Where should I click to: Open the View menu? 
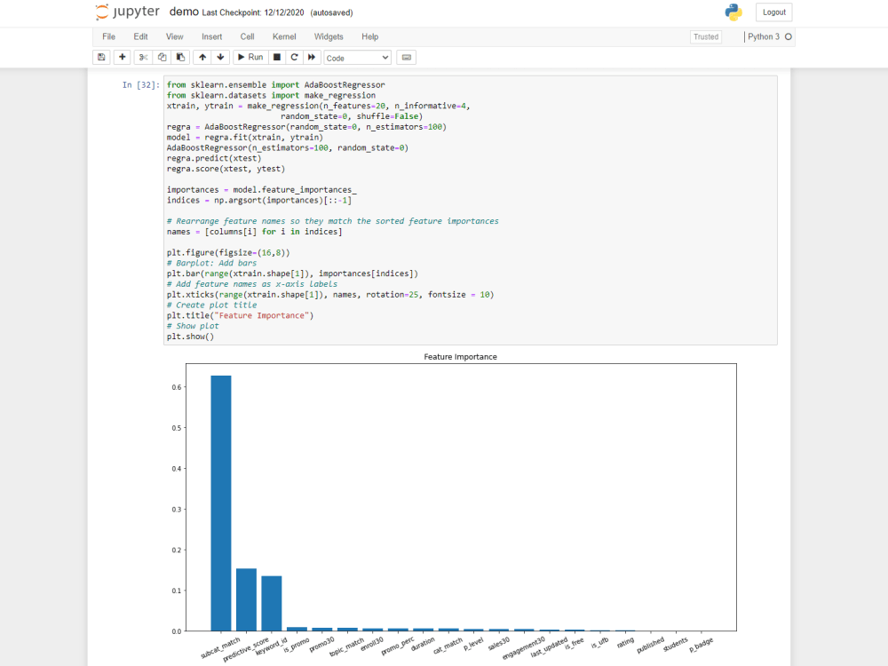click(x=174, y=36)
